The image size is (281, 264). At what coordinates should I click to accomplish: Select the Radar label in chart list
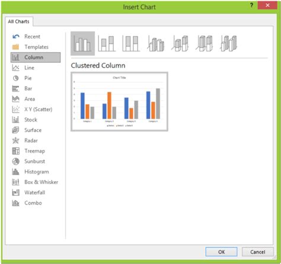coord(31,140)
